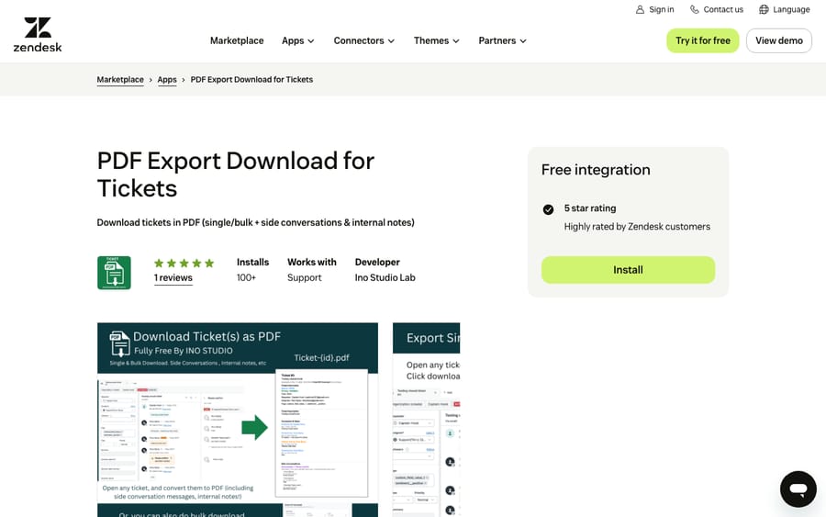
Task: Click the Support text under Works with
Action: tap(304, 277)
